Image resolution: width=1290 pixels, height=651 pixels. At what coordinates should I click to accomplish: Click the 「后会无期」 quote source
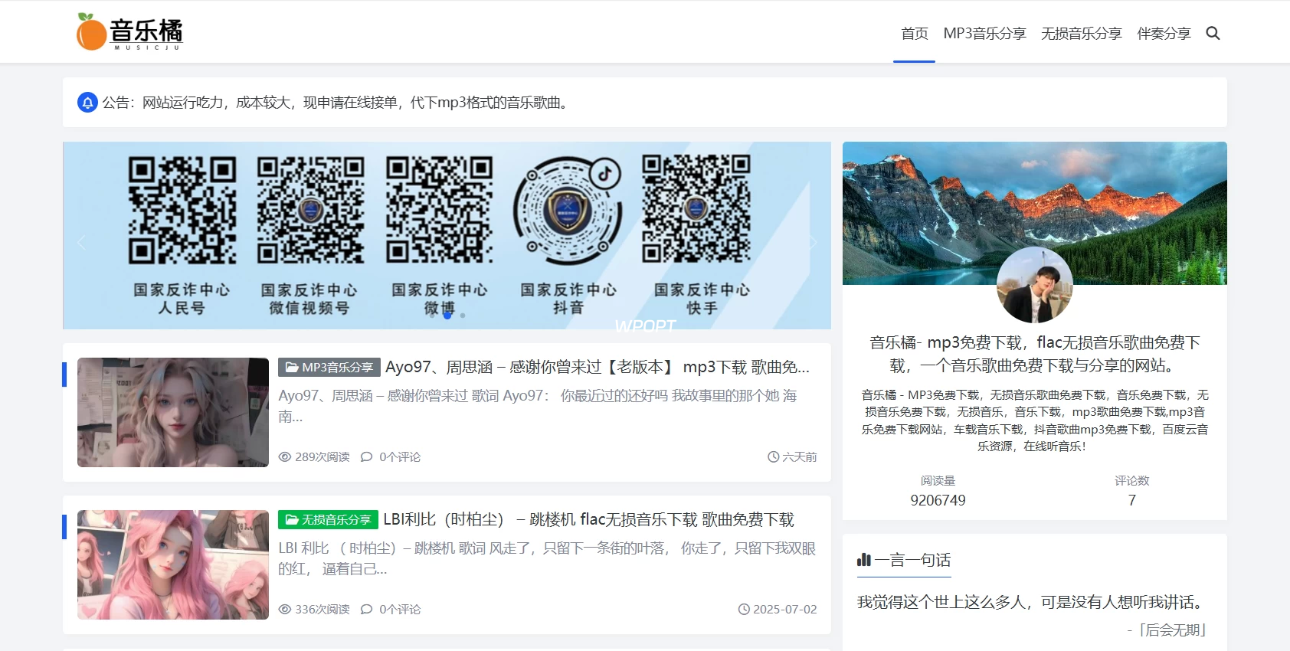click(1167, 630)
